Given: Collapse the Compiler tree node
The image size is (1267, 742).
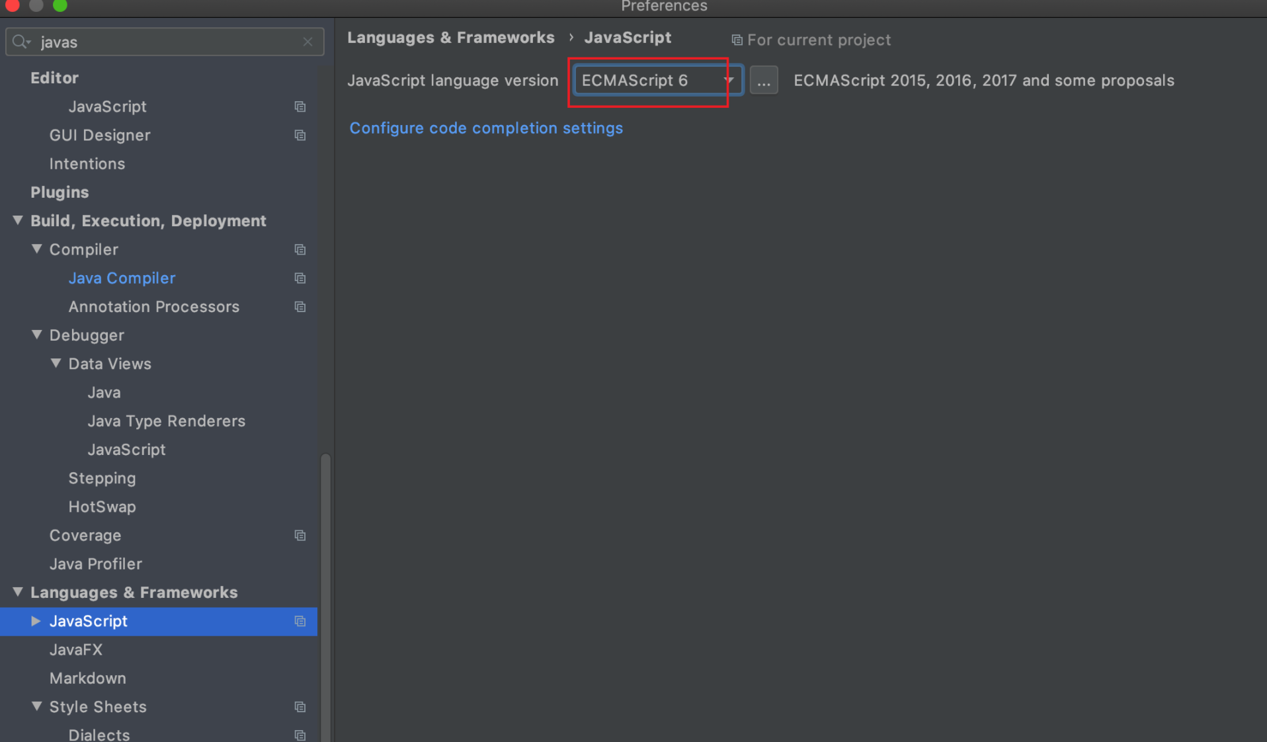Looking at the screenshot, I should 37,249.
